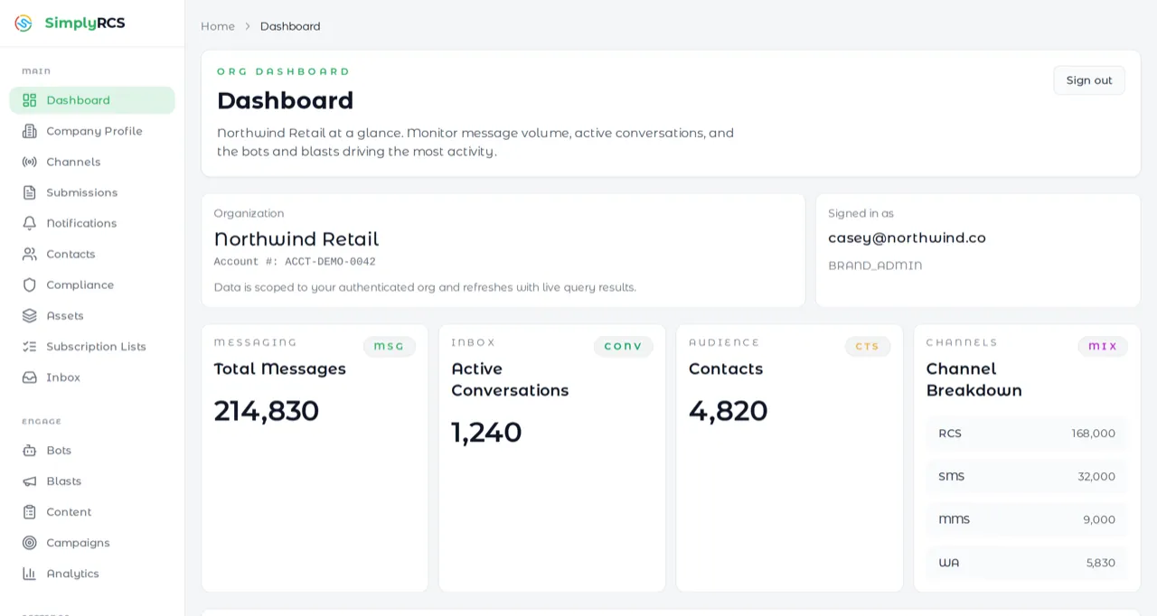Open Subscription Lists page

tap(92, 346)
